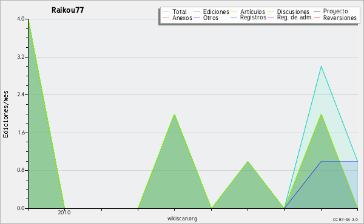The height and width of the screenshot is (224, 364).
Task: Click the purple Otros legend line swatch
Action: pos(197,18)
